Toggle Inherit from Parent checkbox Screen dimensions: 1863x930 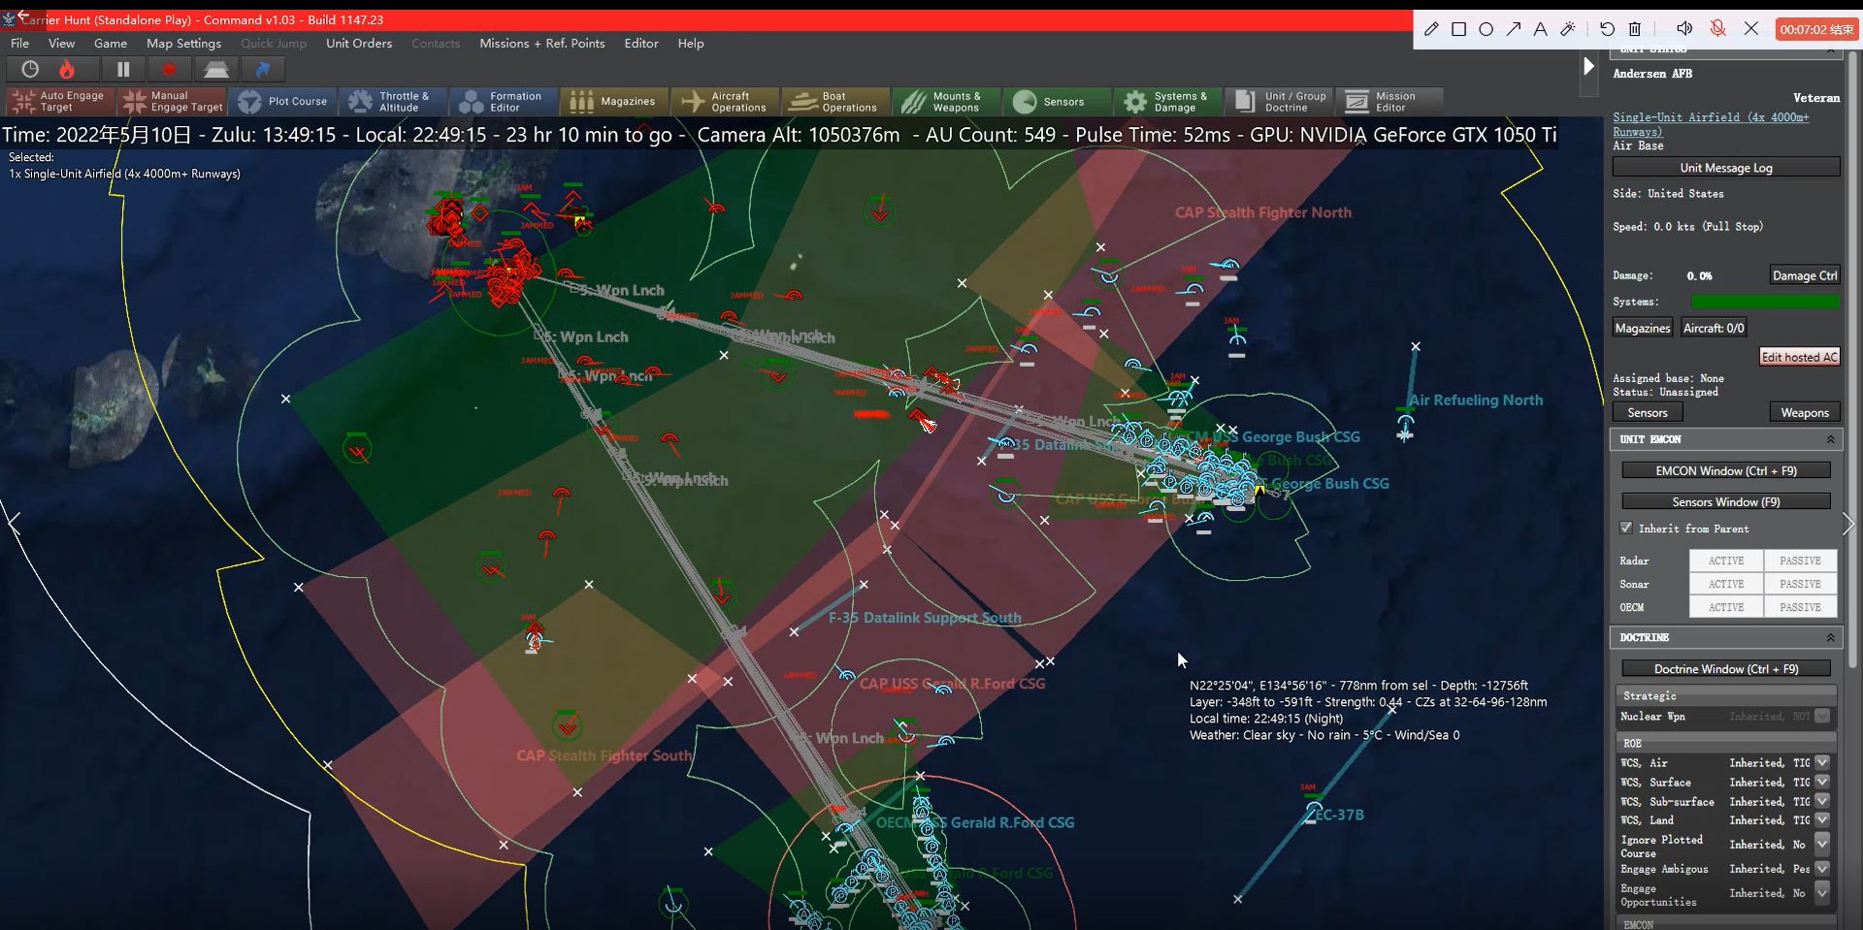tap(1626, 528)
